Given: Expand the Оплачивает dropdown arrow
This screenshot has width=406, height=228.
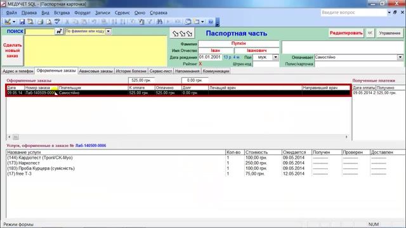Looking at the screenshot, I should [400, 57].
